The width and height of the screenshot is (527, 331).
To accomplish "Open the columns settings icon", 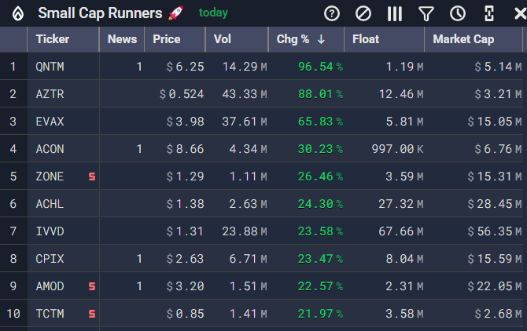I will (395, 14).
